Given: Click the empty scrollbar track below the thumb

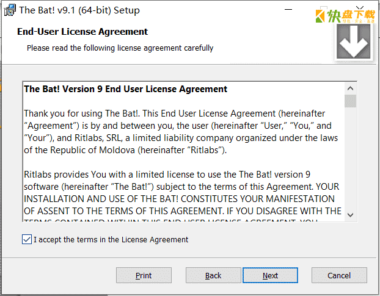Looking at the screenshot, I should click(x=350, y=158).
